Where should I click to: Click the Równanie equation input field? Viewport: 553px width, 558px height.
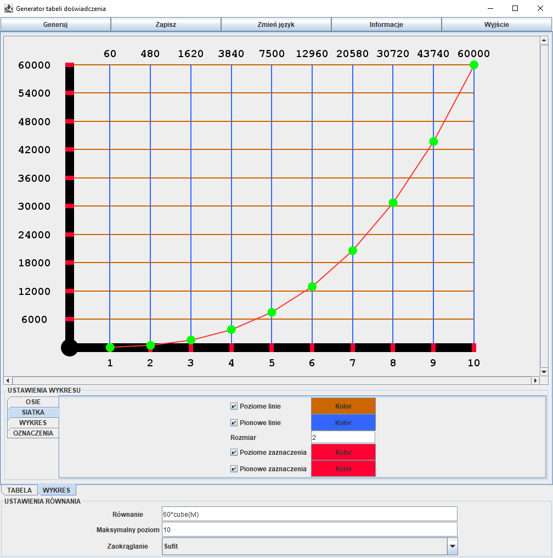point(309,514)
